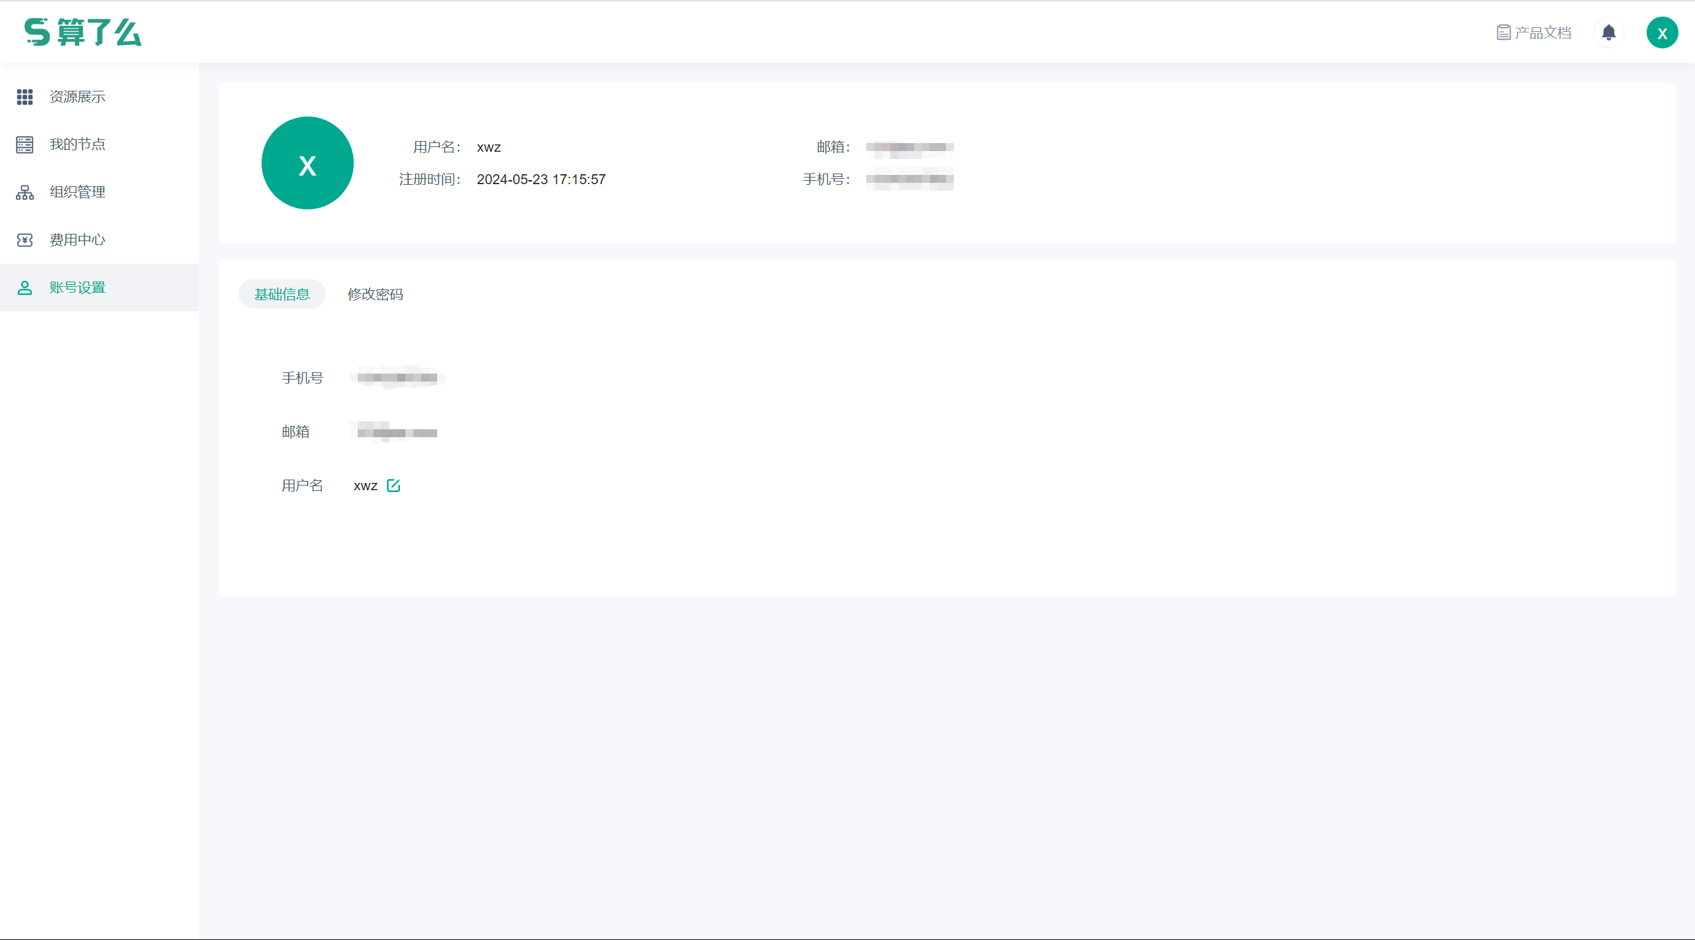Open the user avatar menu in header
1695x940 pixels.
[x=1662, y=33]
